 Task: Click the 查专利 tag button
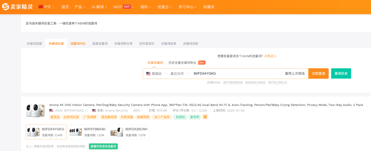(x=195, y=117)
